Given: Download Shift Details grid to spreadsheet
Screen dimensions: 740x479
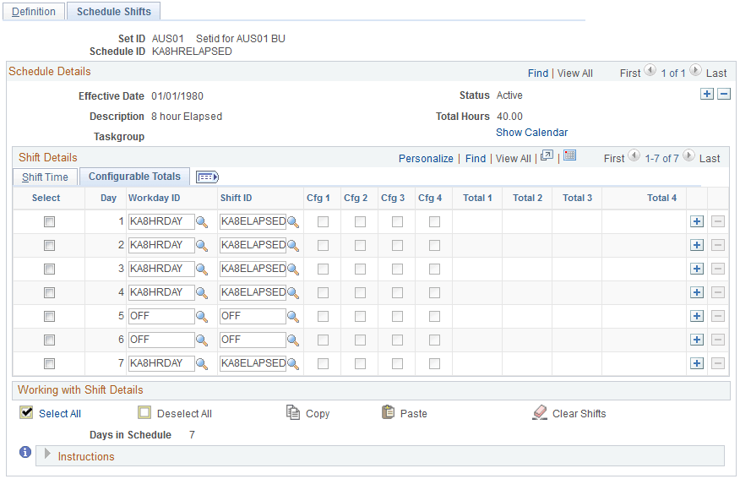Looking at the screenshot, I should coord(569,155).
